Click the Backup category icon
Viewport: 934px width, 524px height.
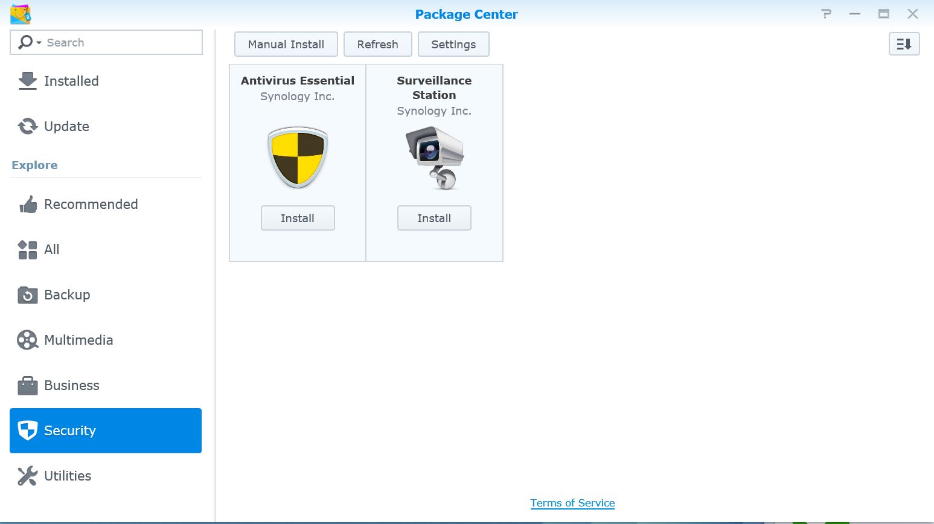click(x=28, y=295)
